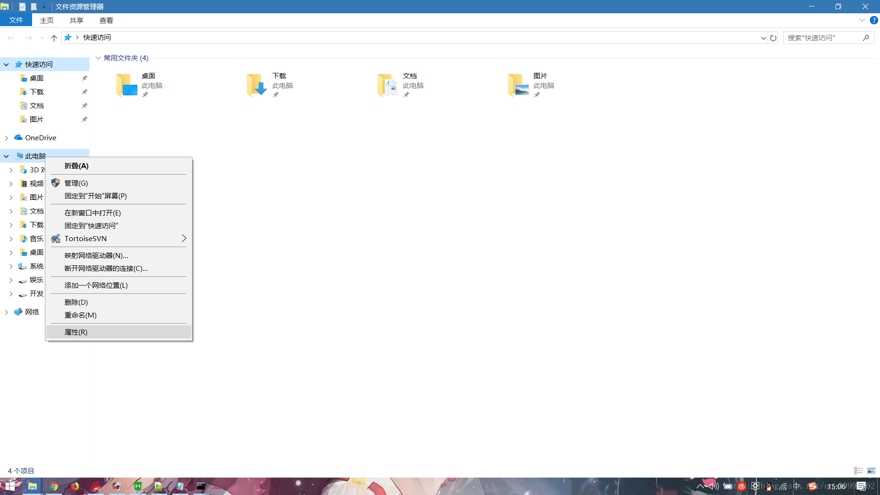The image size is (880, 495).
Task: Collapse the 常用文件夹 group header
Action: click(x=98, y=58)
